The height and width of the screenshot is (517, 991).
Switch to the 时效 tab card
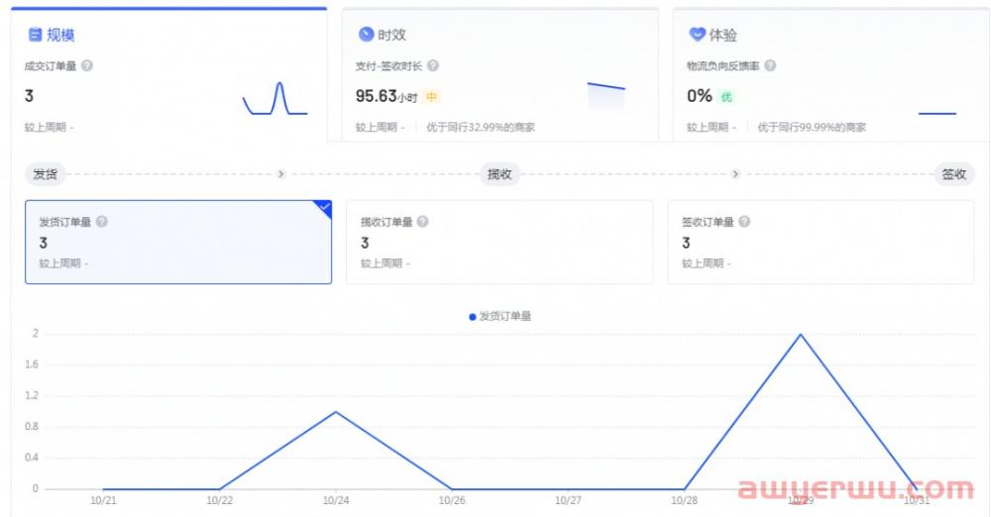499,74
